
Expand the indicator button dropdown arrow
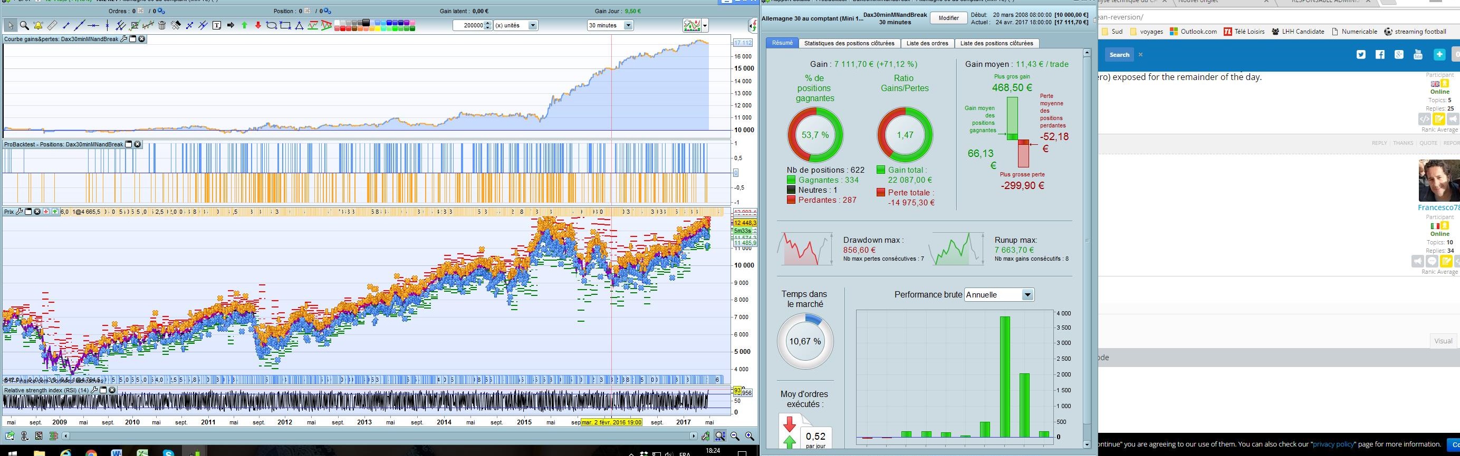point(705,25)
